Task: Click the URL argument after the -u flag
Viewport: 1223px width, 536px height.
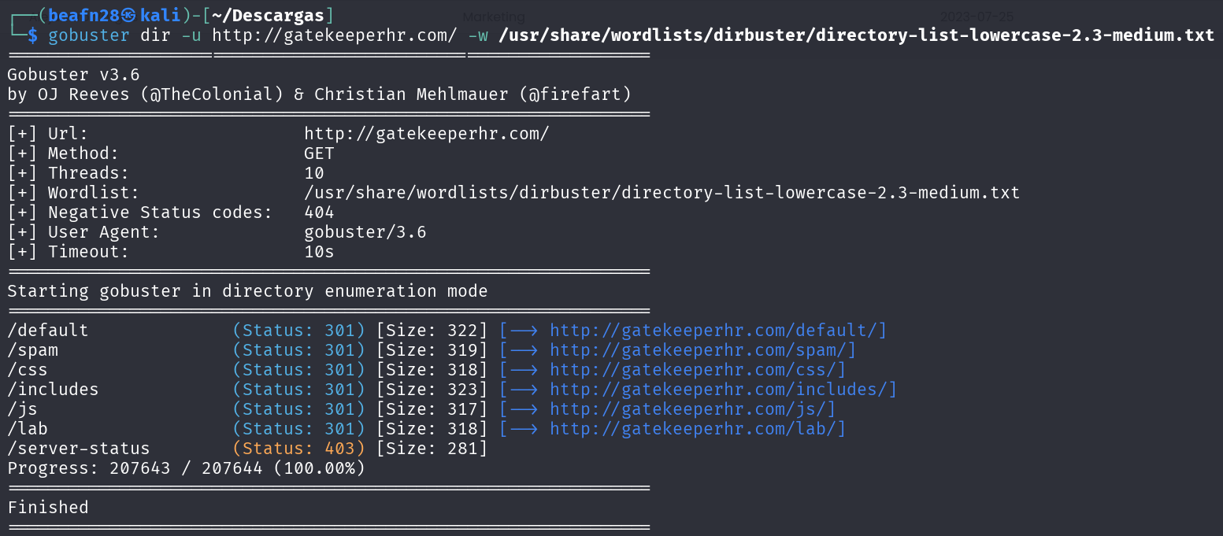Action: [x=334, y=35]
